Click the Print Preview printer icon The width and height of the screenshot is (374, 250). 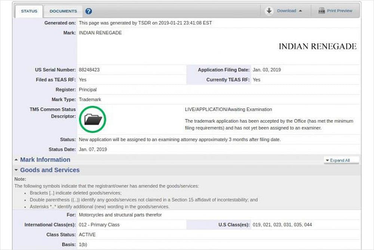click(x=322, y=11)
